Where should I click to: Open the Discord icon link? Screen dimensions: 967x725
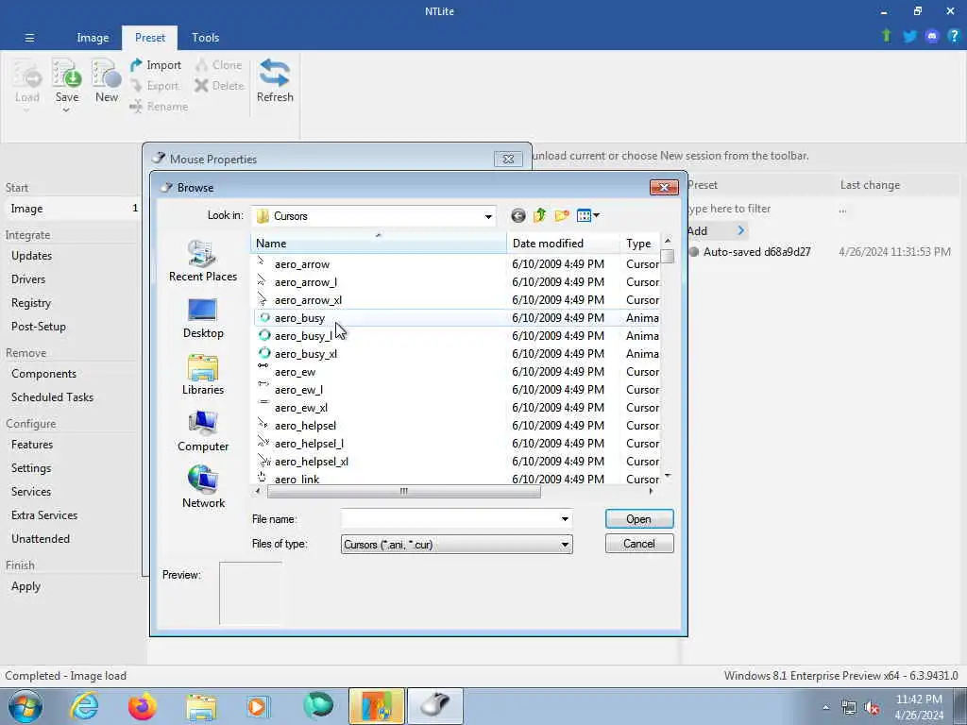[932, 37]
